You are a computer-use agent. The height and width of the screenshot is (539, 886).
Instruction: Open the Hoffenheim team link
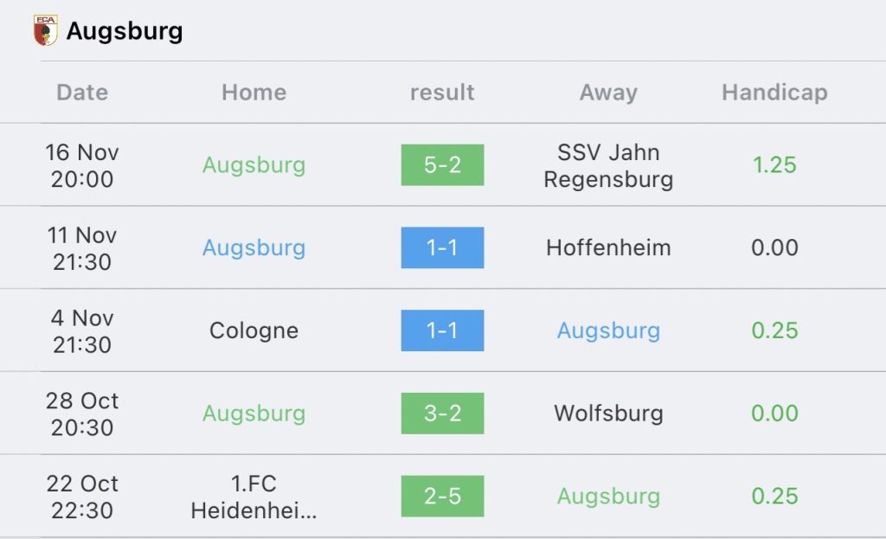[608, 247]
